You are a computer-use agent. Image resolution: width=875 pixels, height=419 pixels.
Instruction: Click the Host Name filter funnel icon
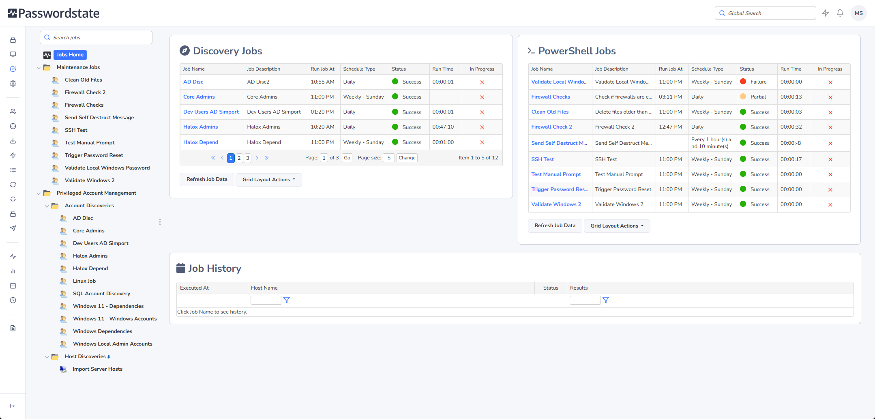(x=287, y=300)
